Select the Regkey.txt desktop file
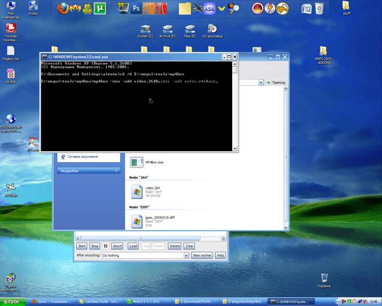 (x=11, y=53)
